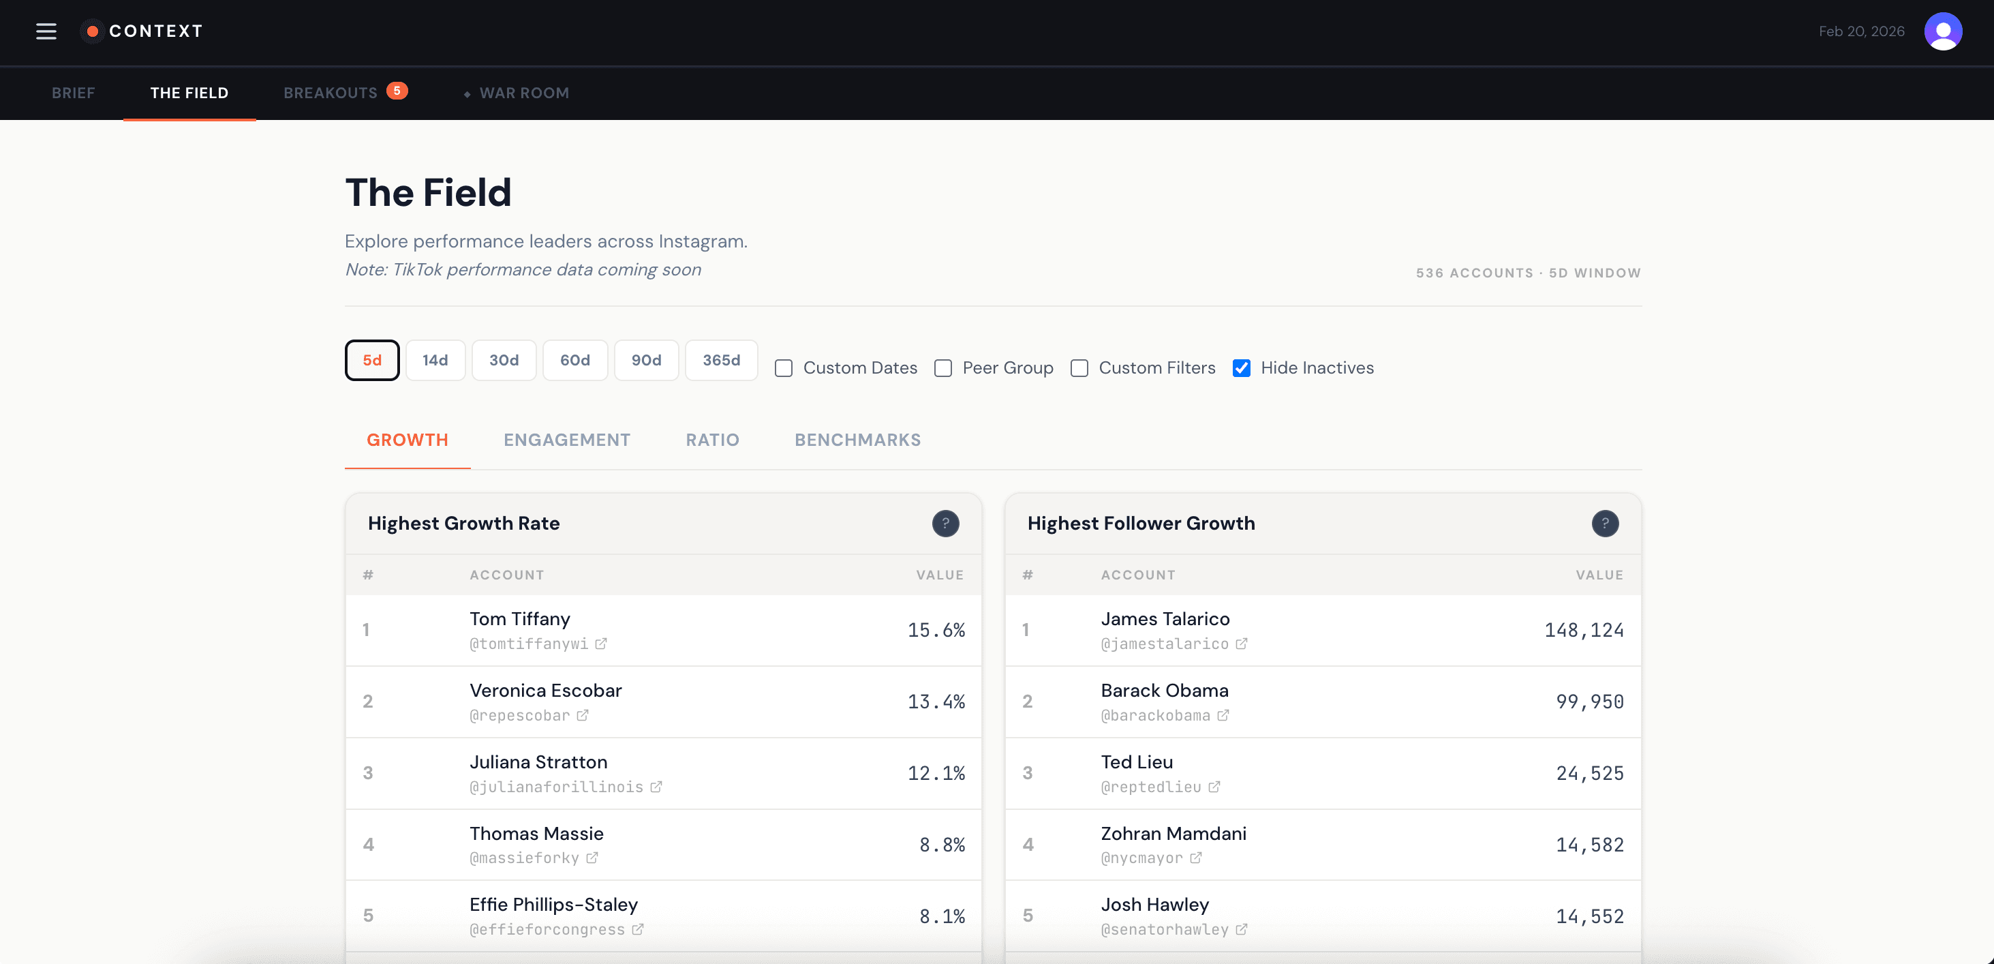Switch to the Engagement tab

coord(566,440)
